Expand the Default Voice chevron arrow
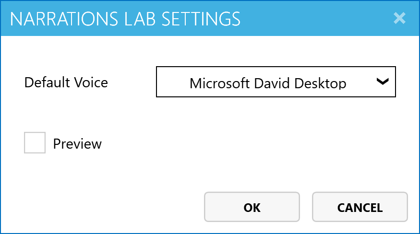 (x=383, y=82)
